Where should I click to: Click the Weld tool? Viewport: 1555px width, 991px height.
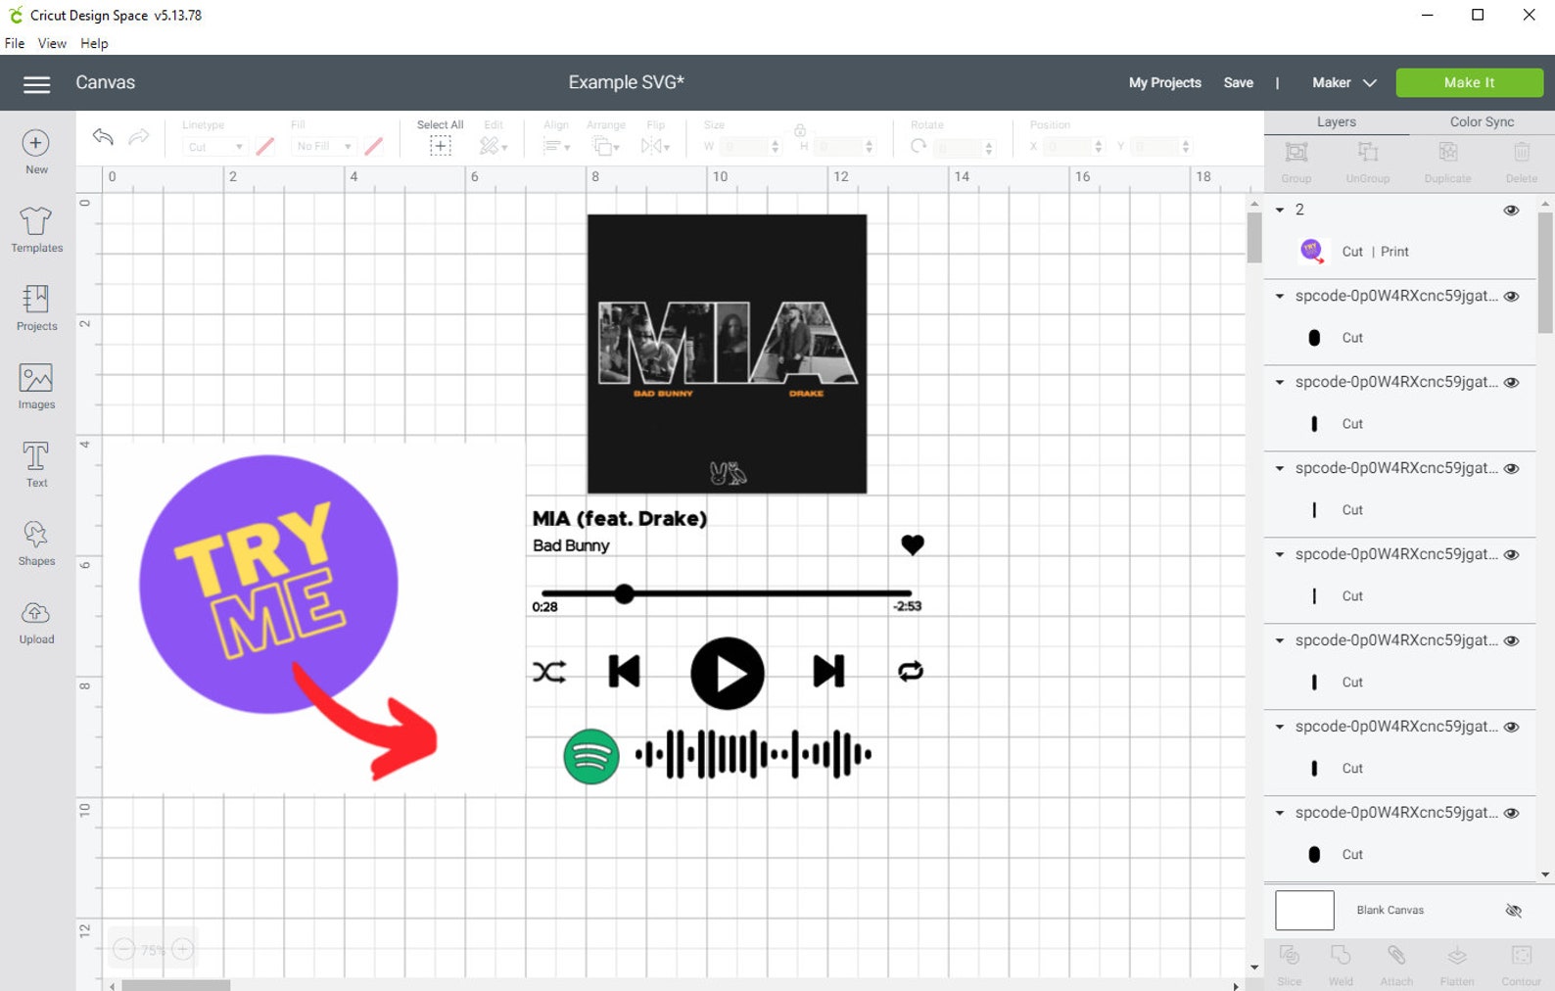[x=1341, y=955]
